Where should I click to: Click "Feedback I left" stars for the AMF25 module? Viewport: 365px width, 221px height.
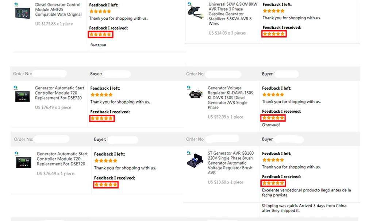click(x=100, y=11)
